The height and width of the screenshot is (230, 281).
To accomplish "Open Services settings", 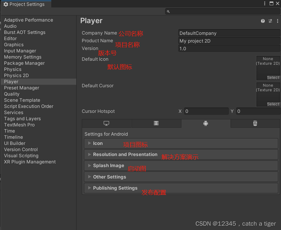I will tap(14, 113).
